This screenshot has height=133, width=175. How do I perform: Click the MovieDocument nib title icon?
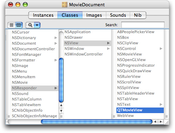65,5
